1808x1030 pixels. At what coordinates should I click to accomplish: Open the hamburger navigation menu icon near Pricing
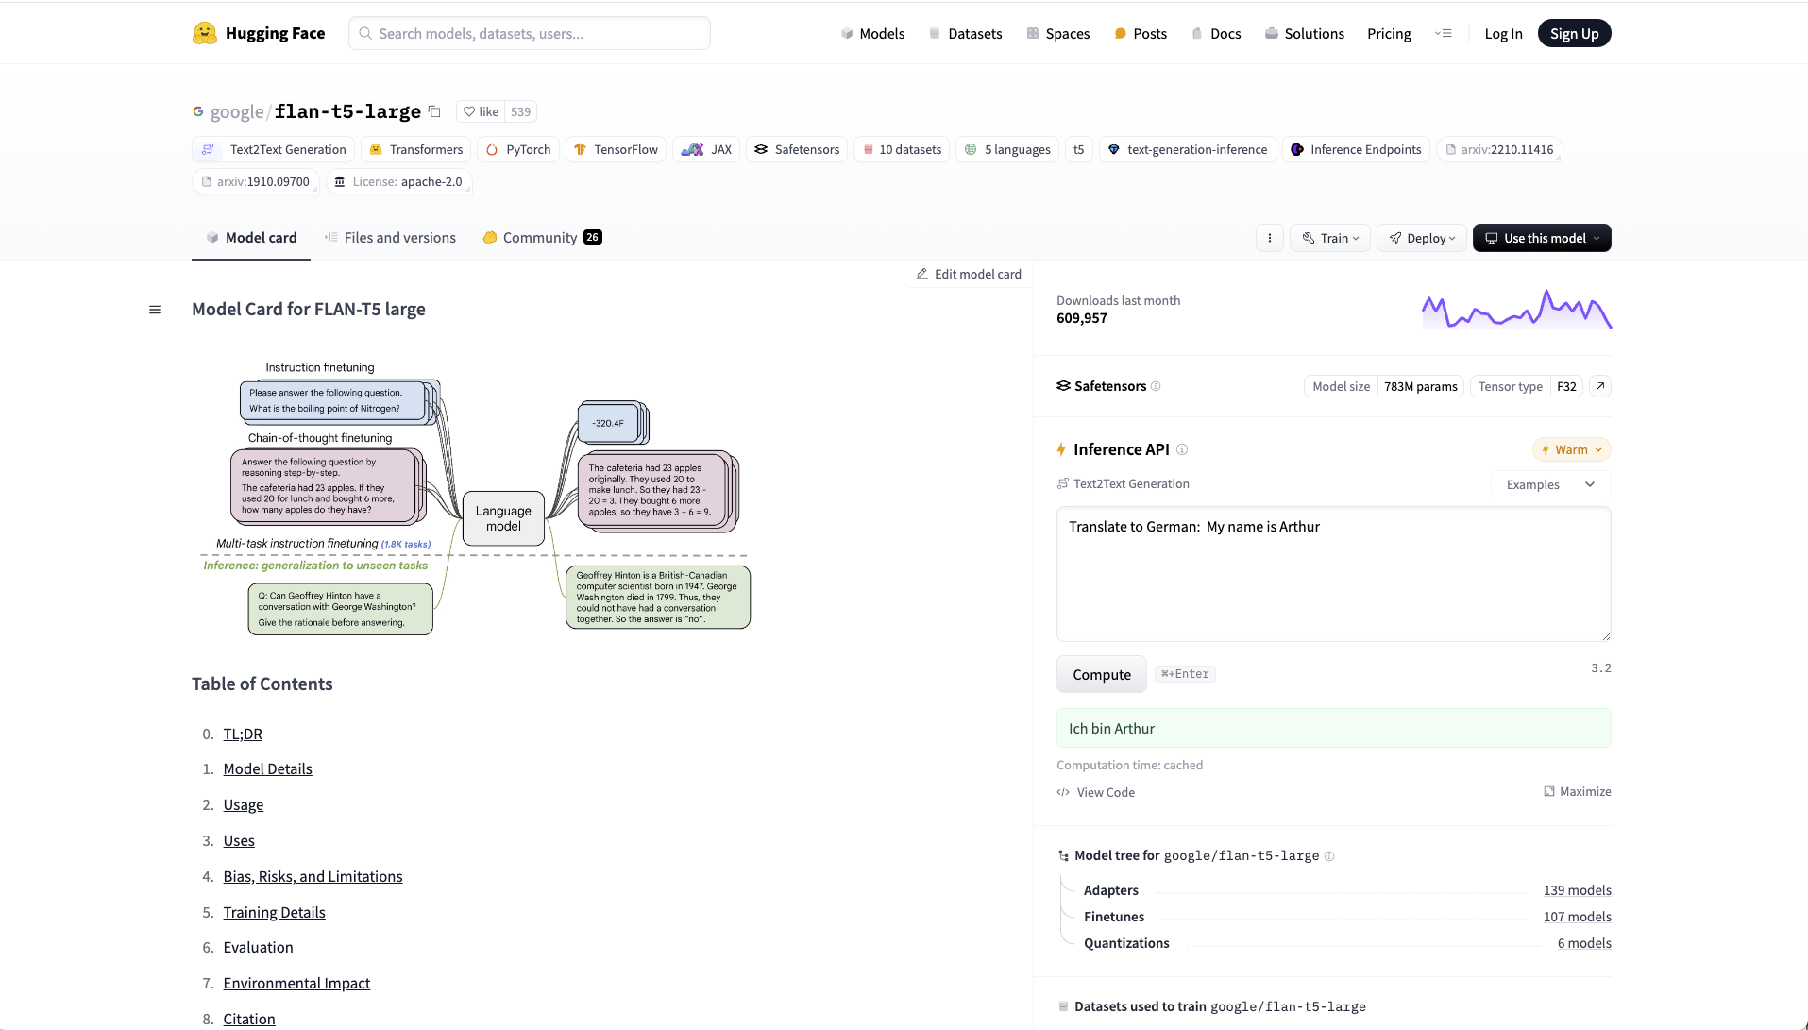point(1443,33)
